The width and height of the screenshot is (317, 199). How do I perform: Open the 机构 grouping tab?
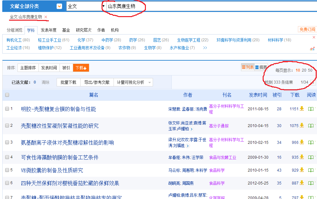[115, 30]
